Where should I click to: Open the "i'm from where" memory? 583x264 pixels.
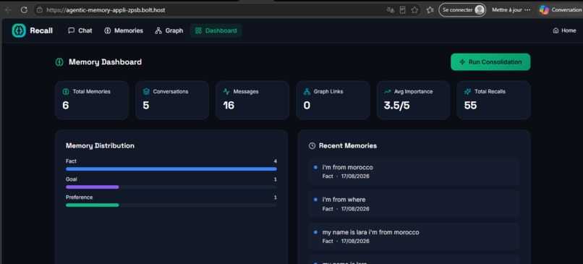click(414, 204)
